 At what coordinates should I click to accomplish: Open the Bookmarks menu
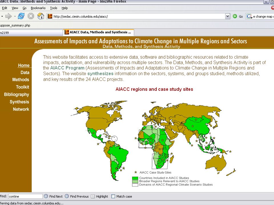38,8
